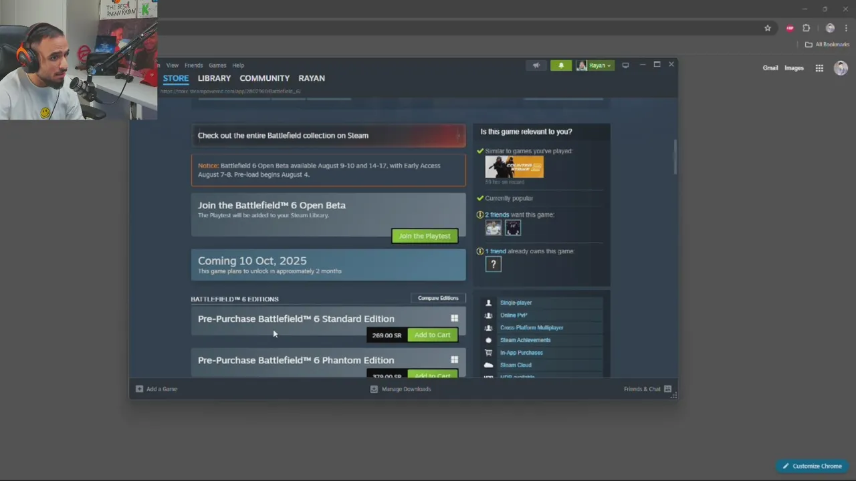Open Chrome profile avatar in toolbar
The height and width of the screenshot is (481, 856).
830,28
